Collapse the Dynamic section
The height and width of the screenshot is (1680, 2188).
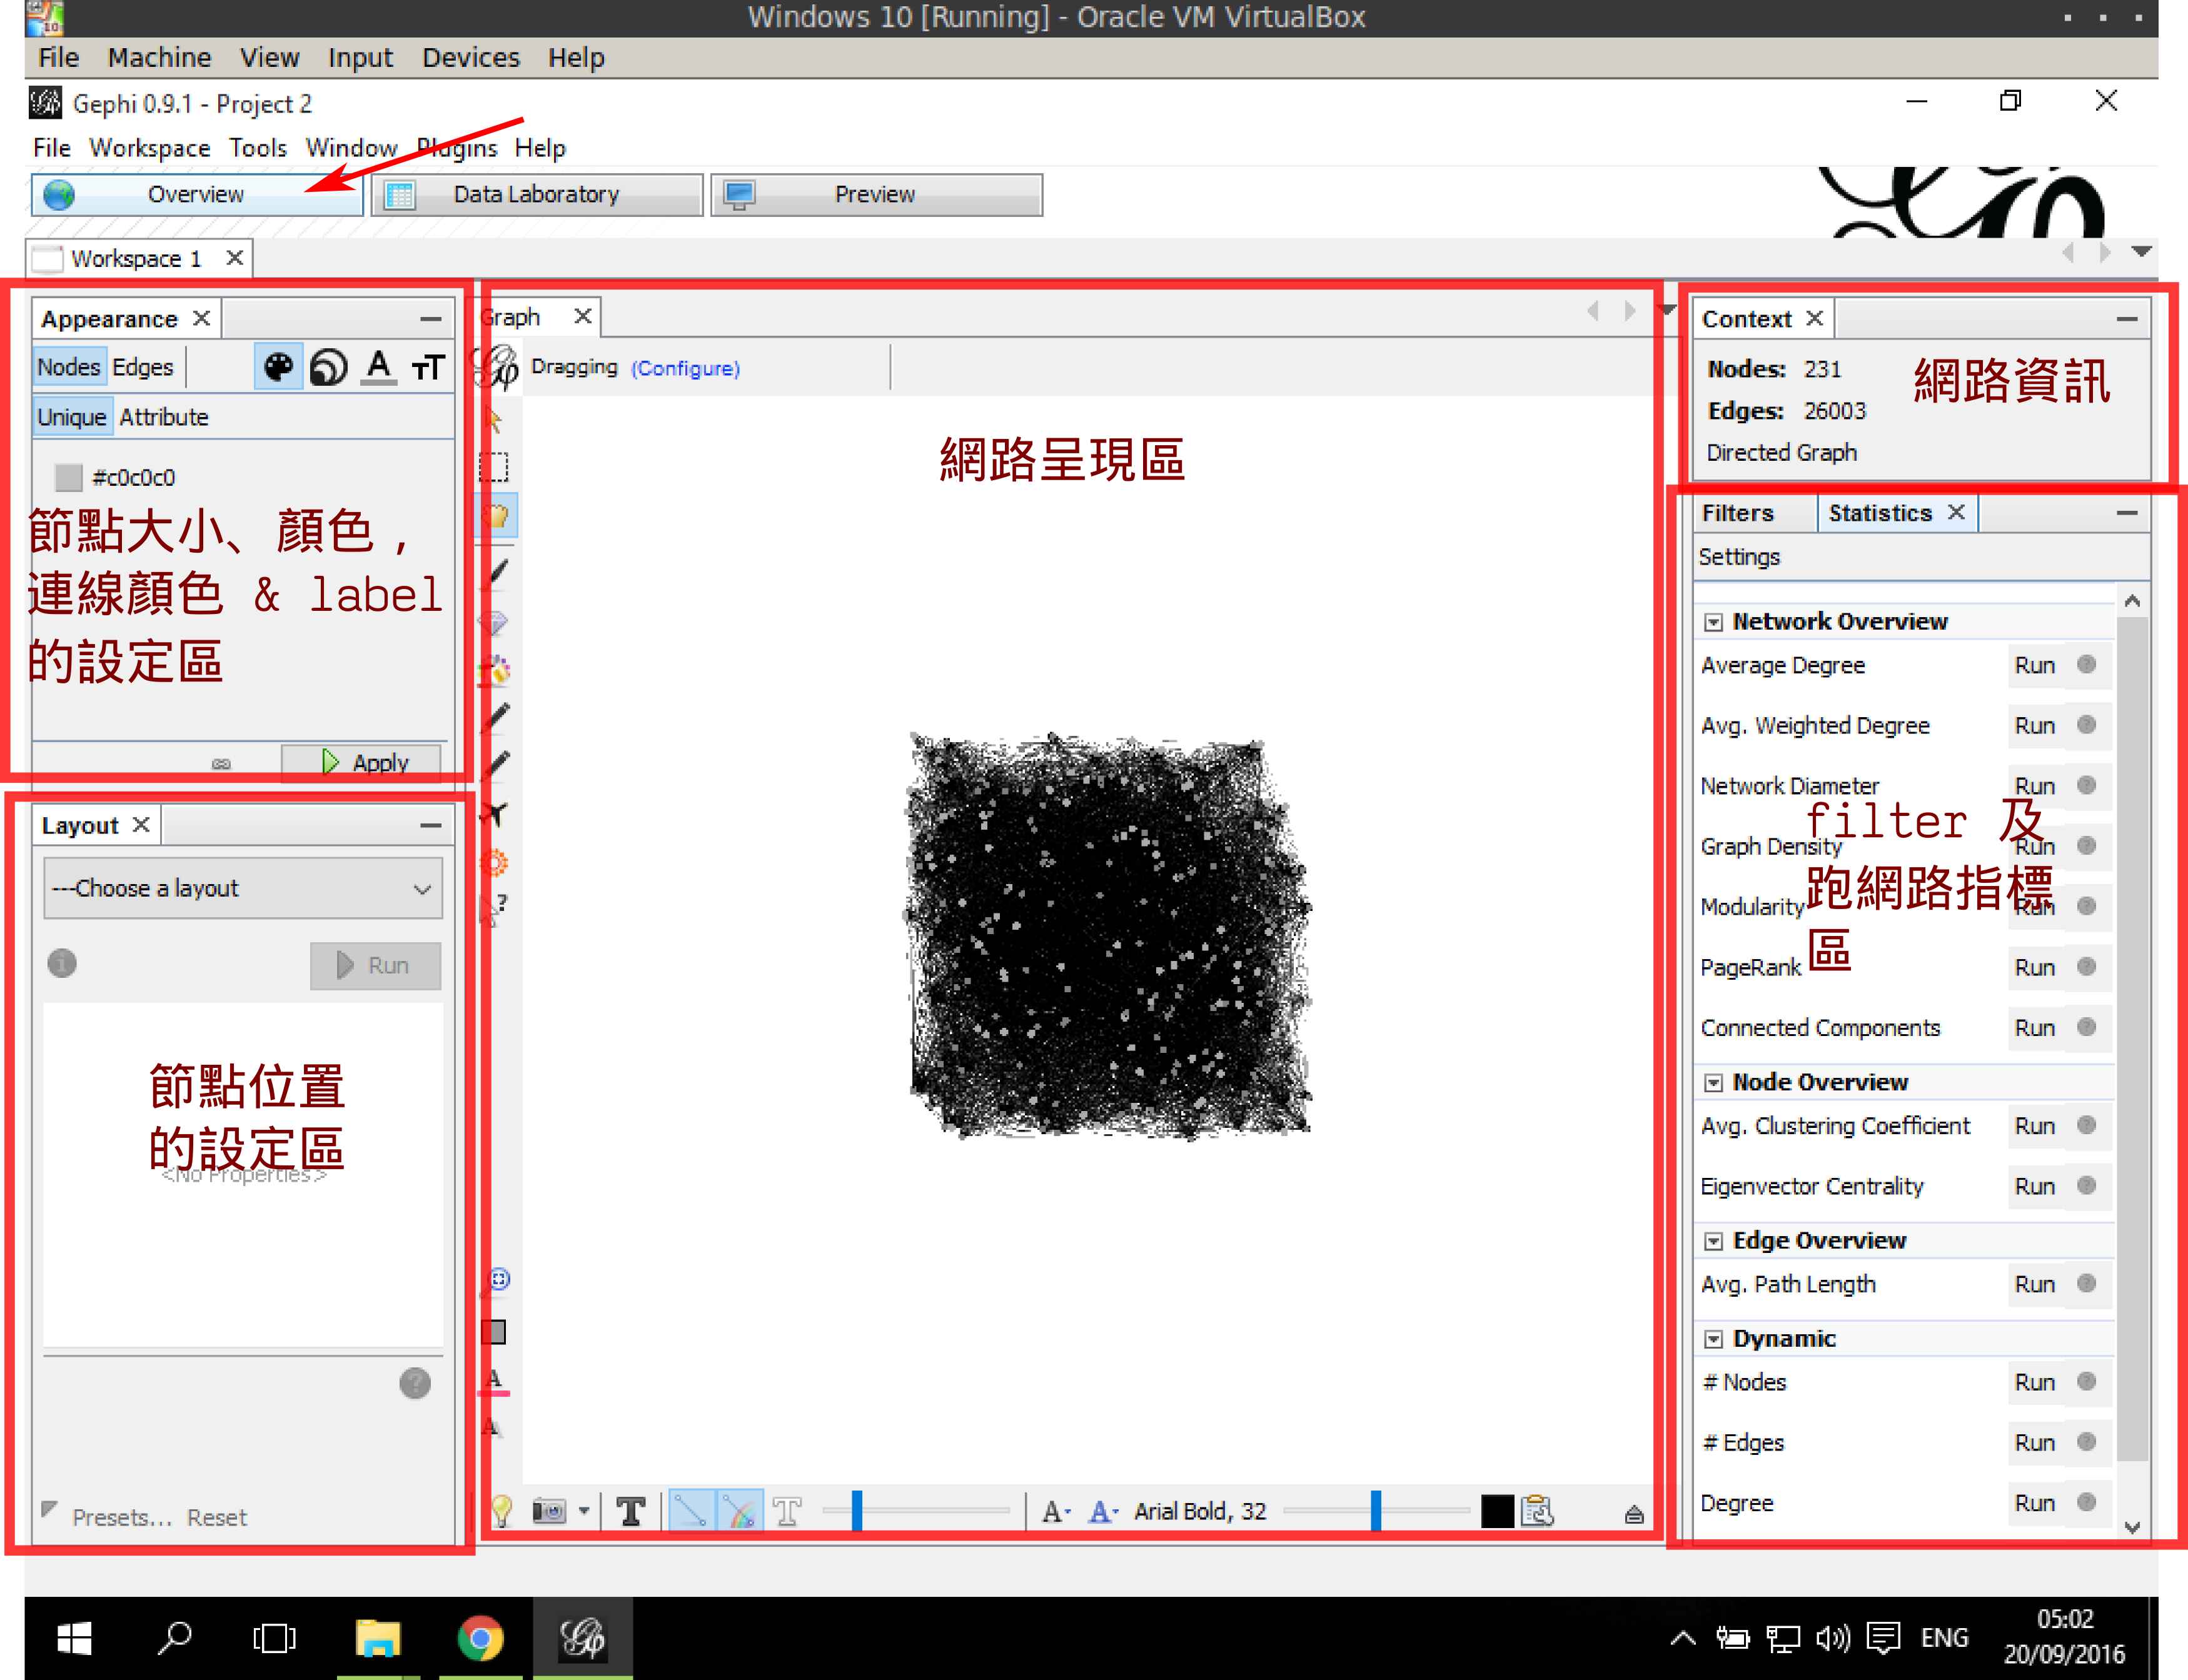click(x=1714, y=1339)
